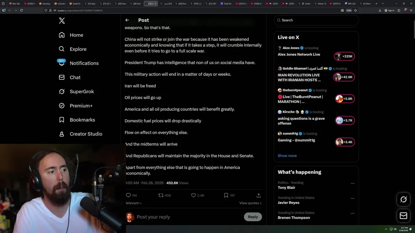Switch to the Home / X browser tab
The height and width of the screenshot is (233, 415).
click(x=320, y=4)
